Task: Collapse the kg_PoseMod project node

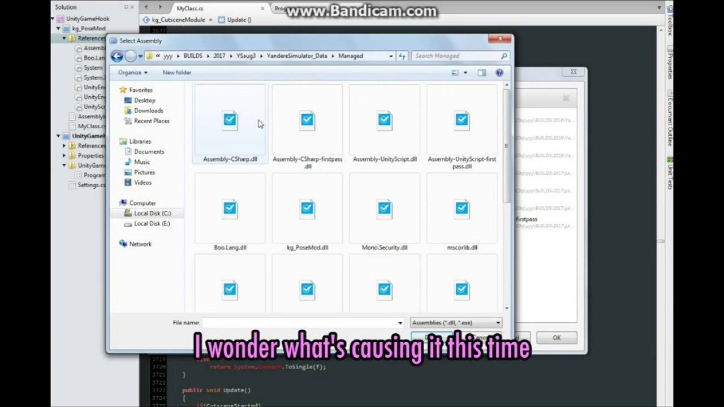Action: click(58, 28)
